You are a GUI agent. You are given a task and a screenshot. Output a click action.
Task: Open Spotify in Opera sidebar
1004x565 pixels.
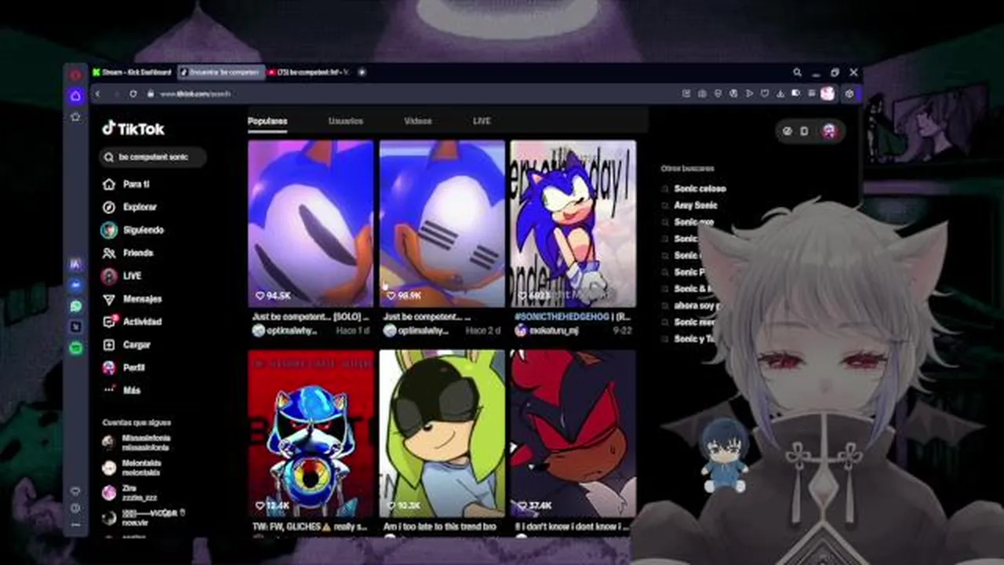coord(75,348)
